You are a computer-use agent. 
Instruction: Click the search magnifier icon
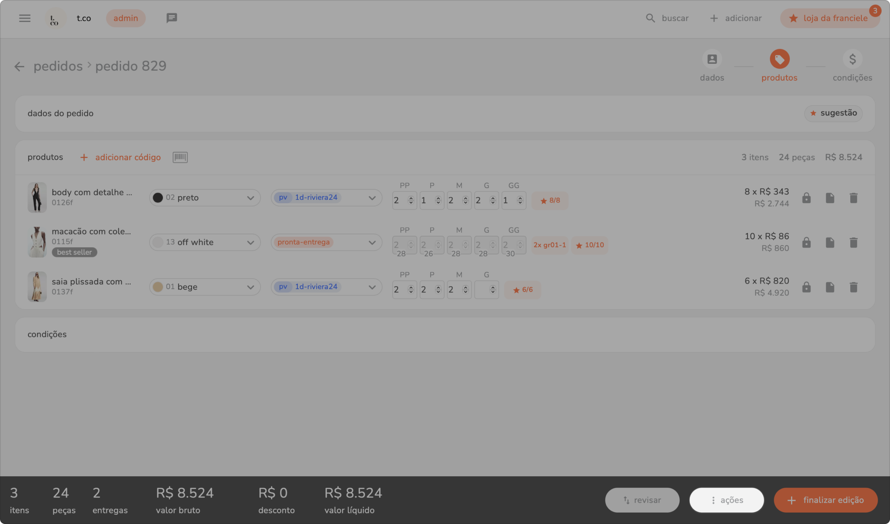point(650,18)
